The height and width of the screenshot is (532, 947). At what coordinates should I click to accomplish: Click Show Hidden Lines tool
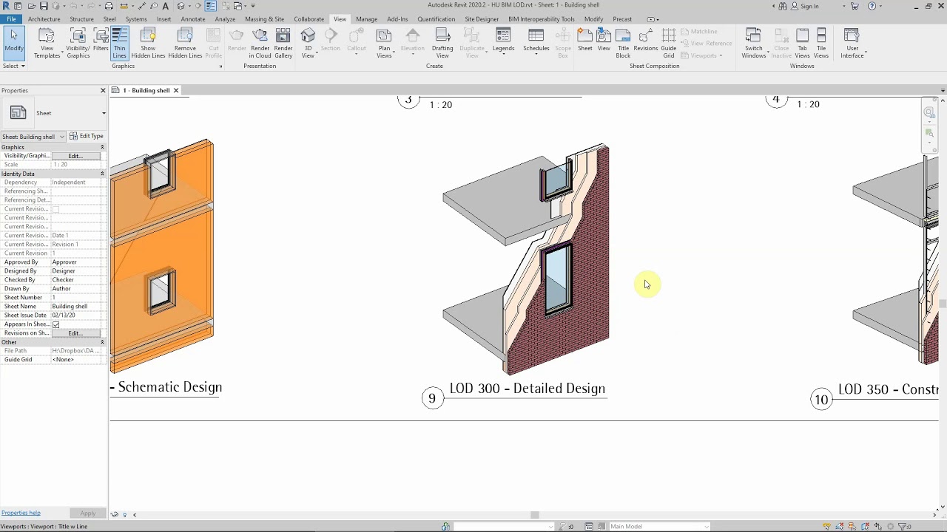pos(148,43)
